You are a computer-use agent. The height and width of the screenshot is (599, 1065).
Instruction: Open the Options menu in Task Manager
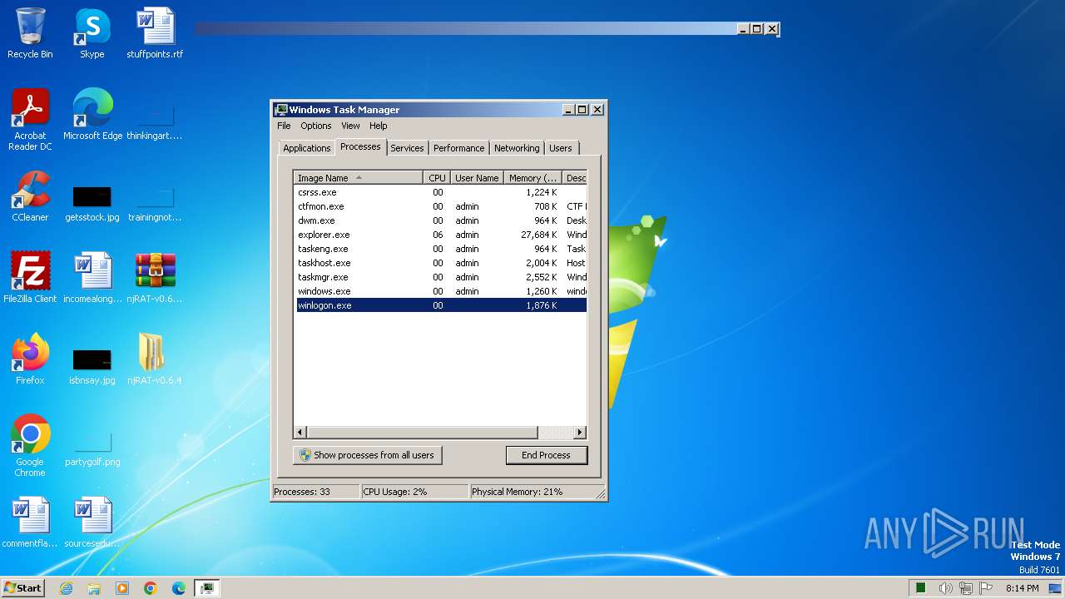[316, 126]
